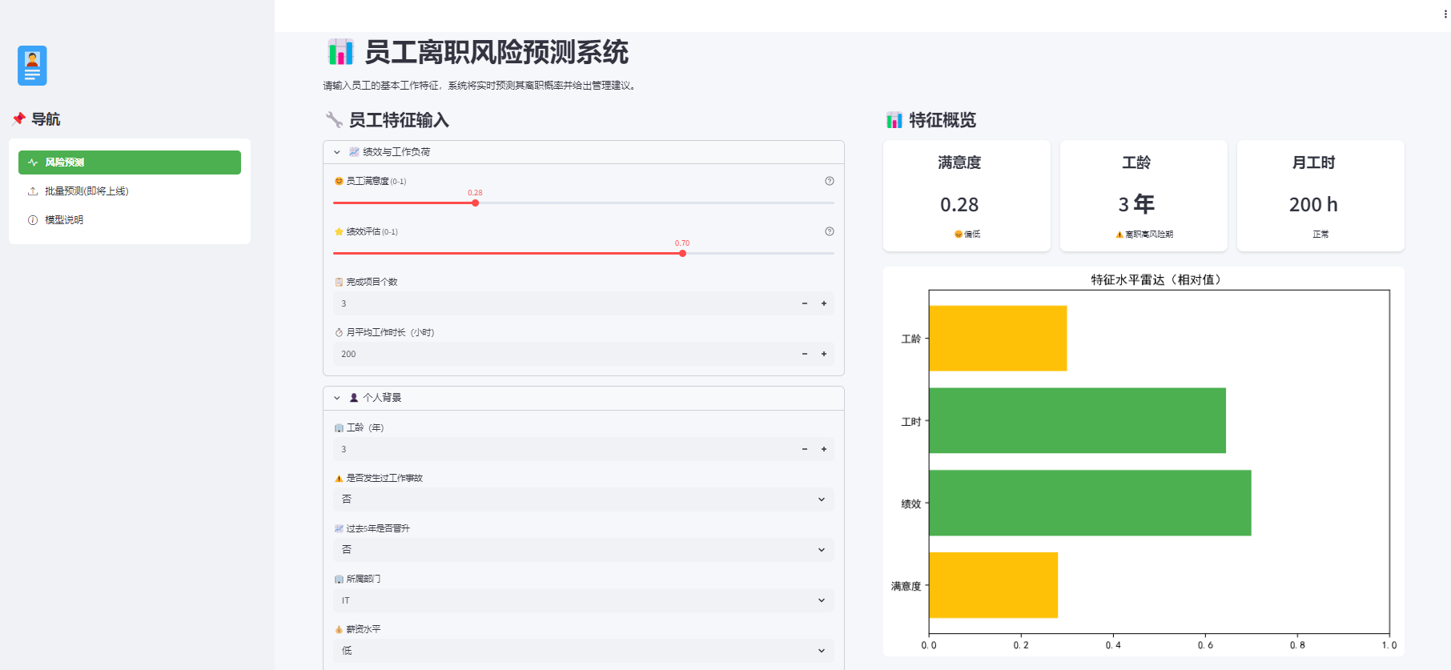Click the 绩效评估 slider handle
The width and height of the screenshot is (1451, 670).
(682, 254)
